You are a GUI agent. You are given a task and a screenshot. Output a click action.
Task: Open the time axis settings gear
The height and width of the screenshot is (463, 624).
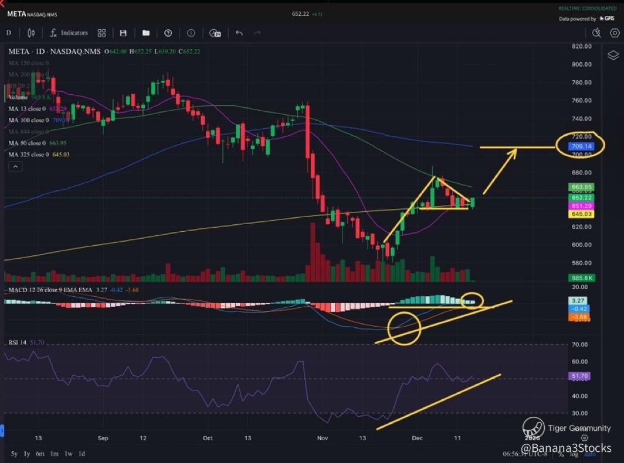584,438
